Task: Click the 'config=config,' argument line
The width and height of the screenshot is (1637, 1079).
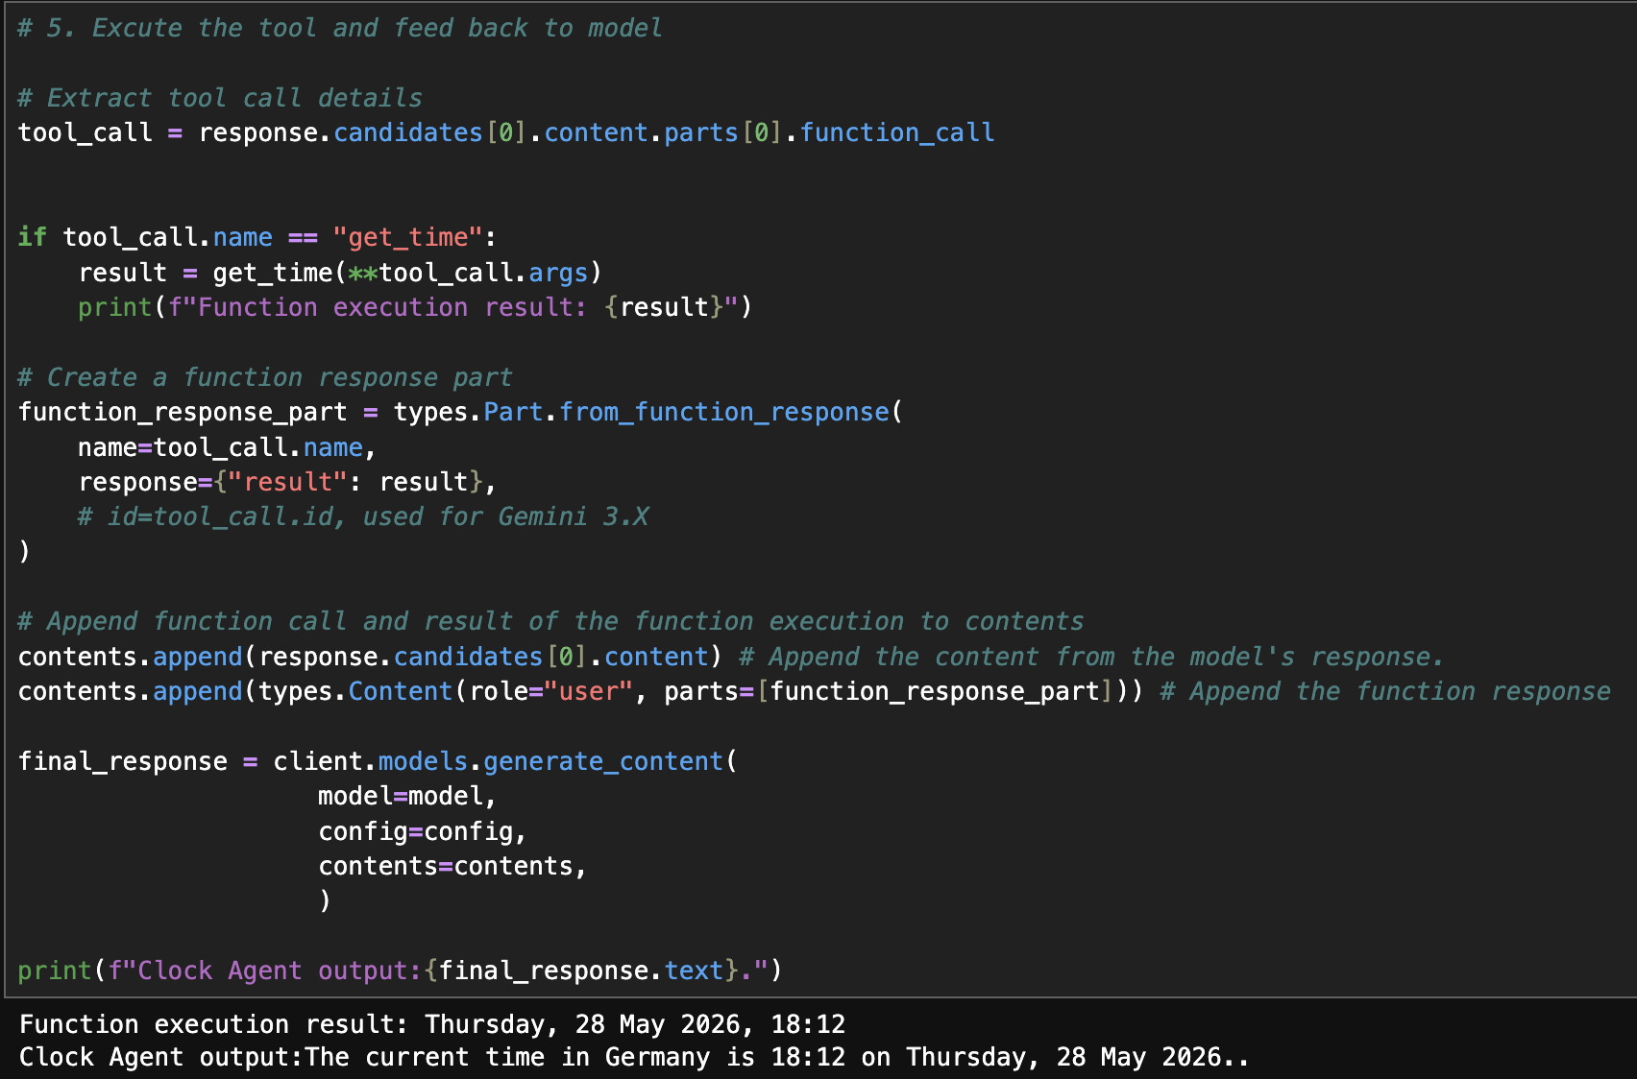Action: point(423,831)
